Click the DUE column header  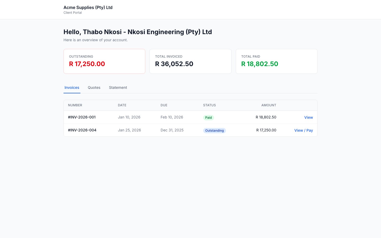164,105
